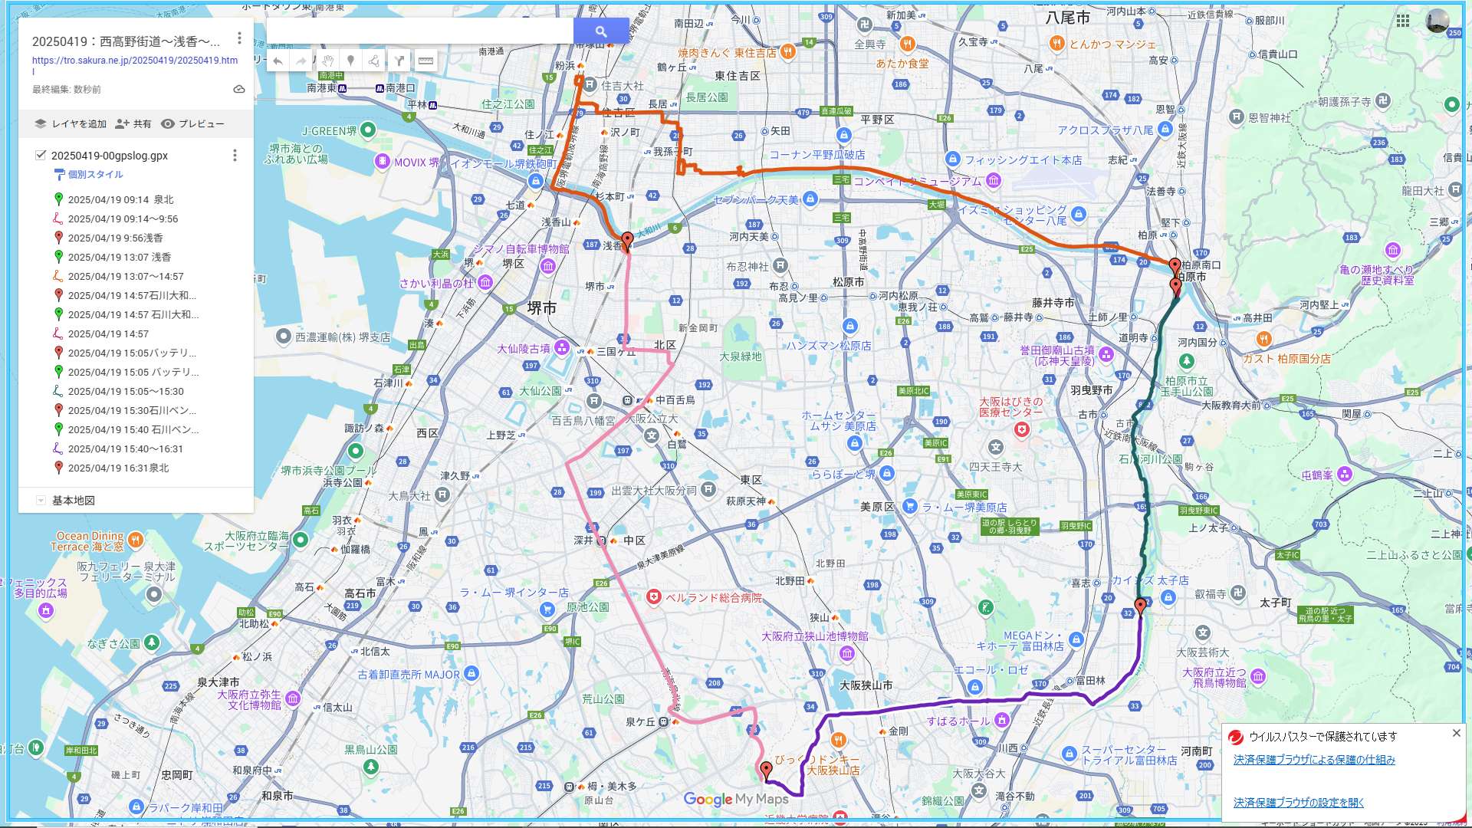The width and height of the screenshot is (1472, 828).
Task: Click green pin icon for 09:14 泉北
Action: [x=58, y=199]
